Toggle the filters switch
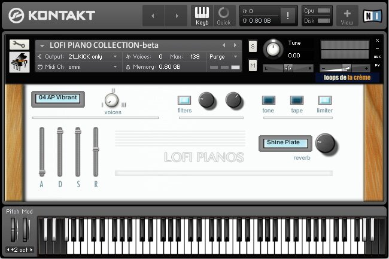This screenshot has height=259, width=389. (x=184, y=100)
